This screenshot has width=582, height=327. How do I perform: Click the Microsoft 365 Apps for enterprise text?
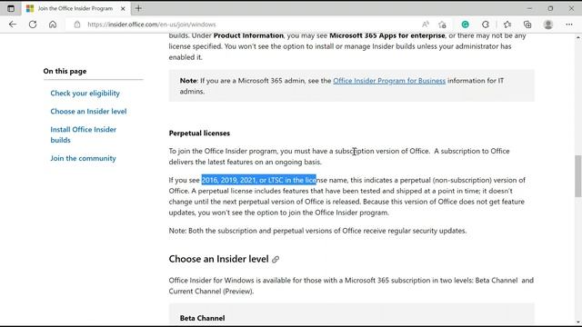point(387,35)
